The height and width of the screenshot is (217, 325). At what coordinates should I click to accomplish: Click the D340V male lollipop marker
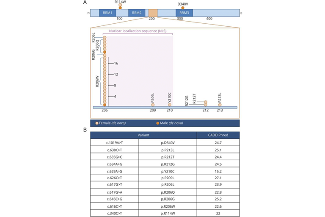pos(183,8)
